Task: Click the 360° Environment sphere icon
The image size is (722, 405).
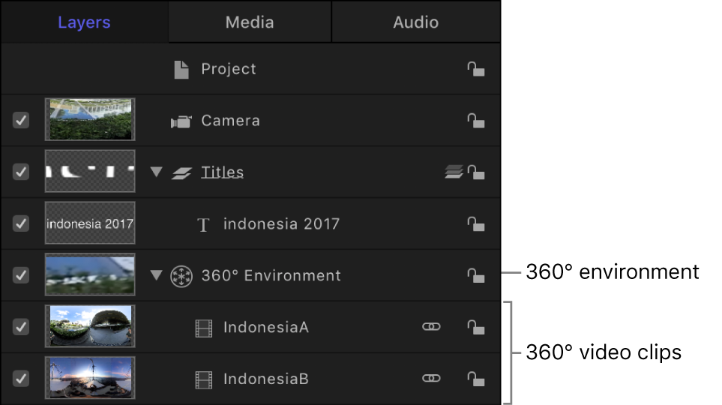Action: coord(181,276)
